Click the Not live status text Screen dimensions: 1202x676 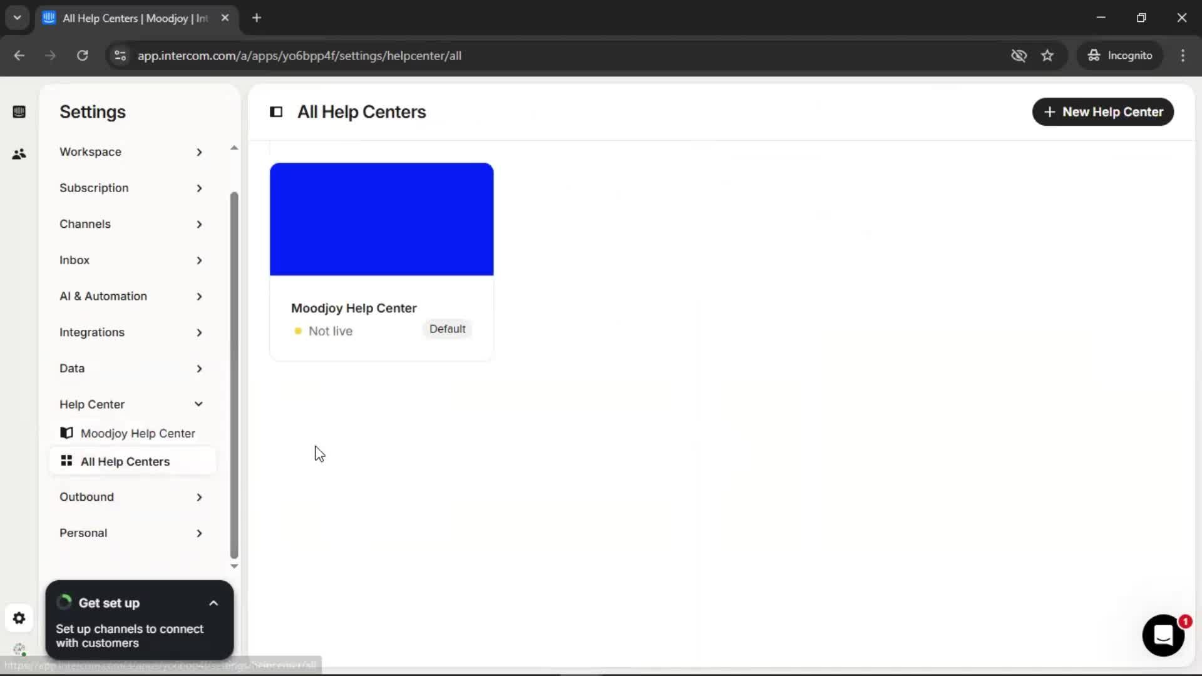click(x=331, y=331)
